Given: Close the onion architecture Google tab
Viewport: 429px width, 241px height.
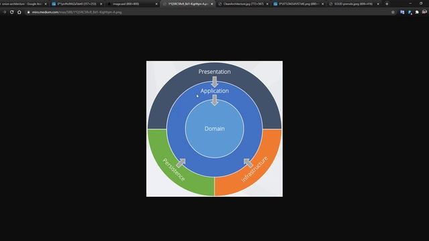Looking at the screenshot, I should coord(46,4).
